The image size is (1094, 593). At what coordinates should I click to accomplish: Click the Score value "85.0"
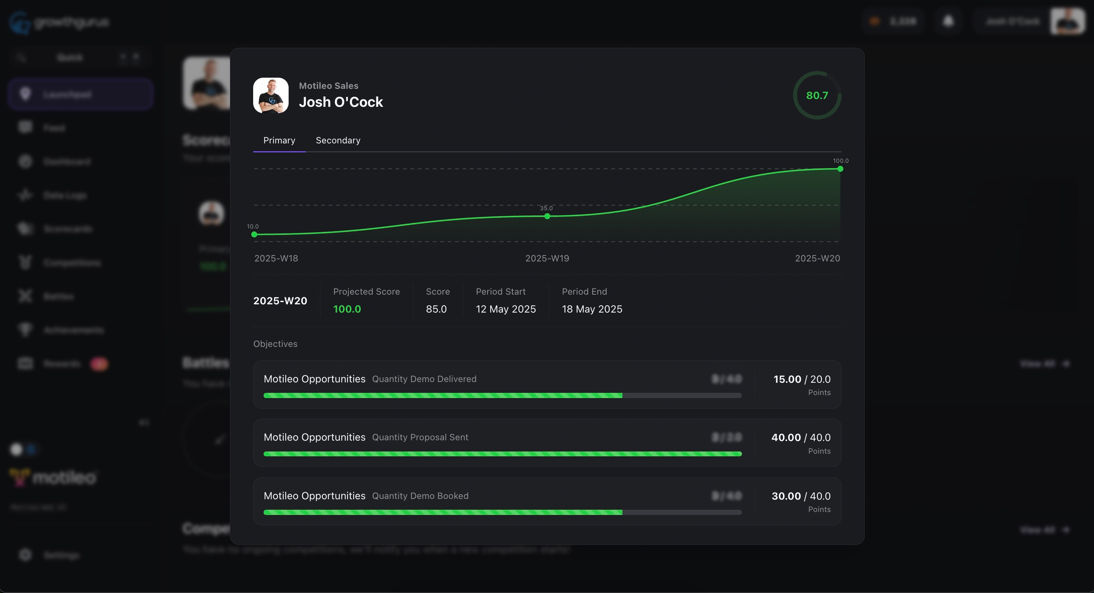(x=436, y=309)
